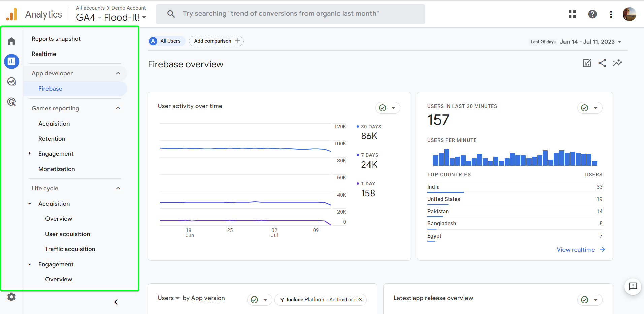The height and width of the screenshot is (314, 644).
Task: Open the Advertising section icon
Action: [11, 102]
